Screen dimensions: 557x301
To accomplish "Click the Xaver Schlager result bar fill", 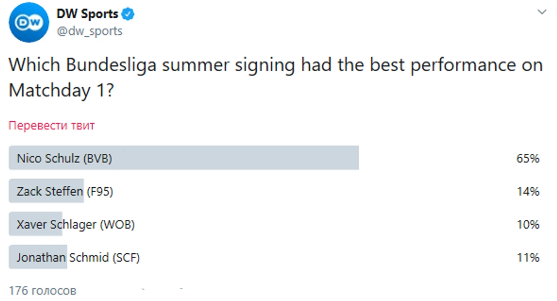I will tap(35, 224).
